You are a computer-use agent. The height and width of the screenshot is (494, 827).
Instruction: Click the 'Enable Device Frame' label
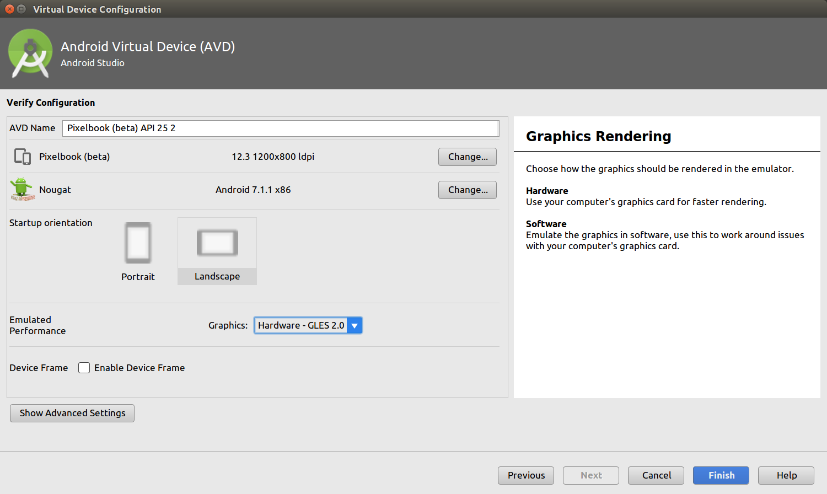tap(139, 368)
